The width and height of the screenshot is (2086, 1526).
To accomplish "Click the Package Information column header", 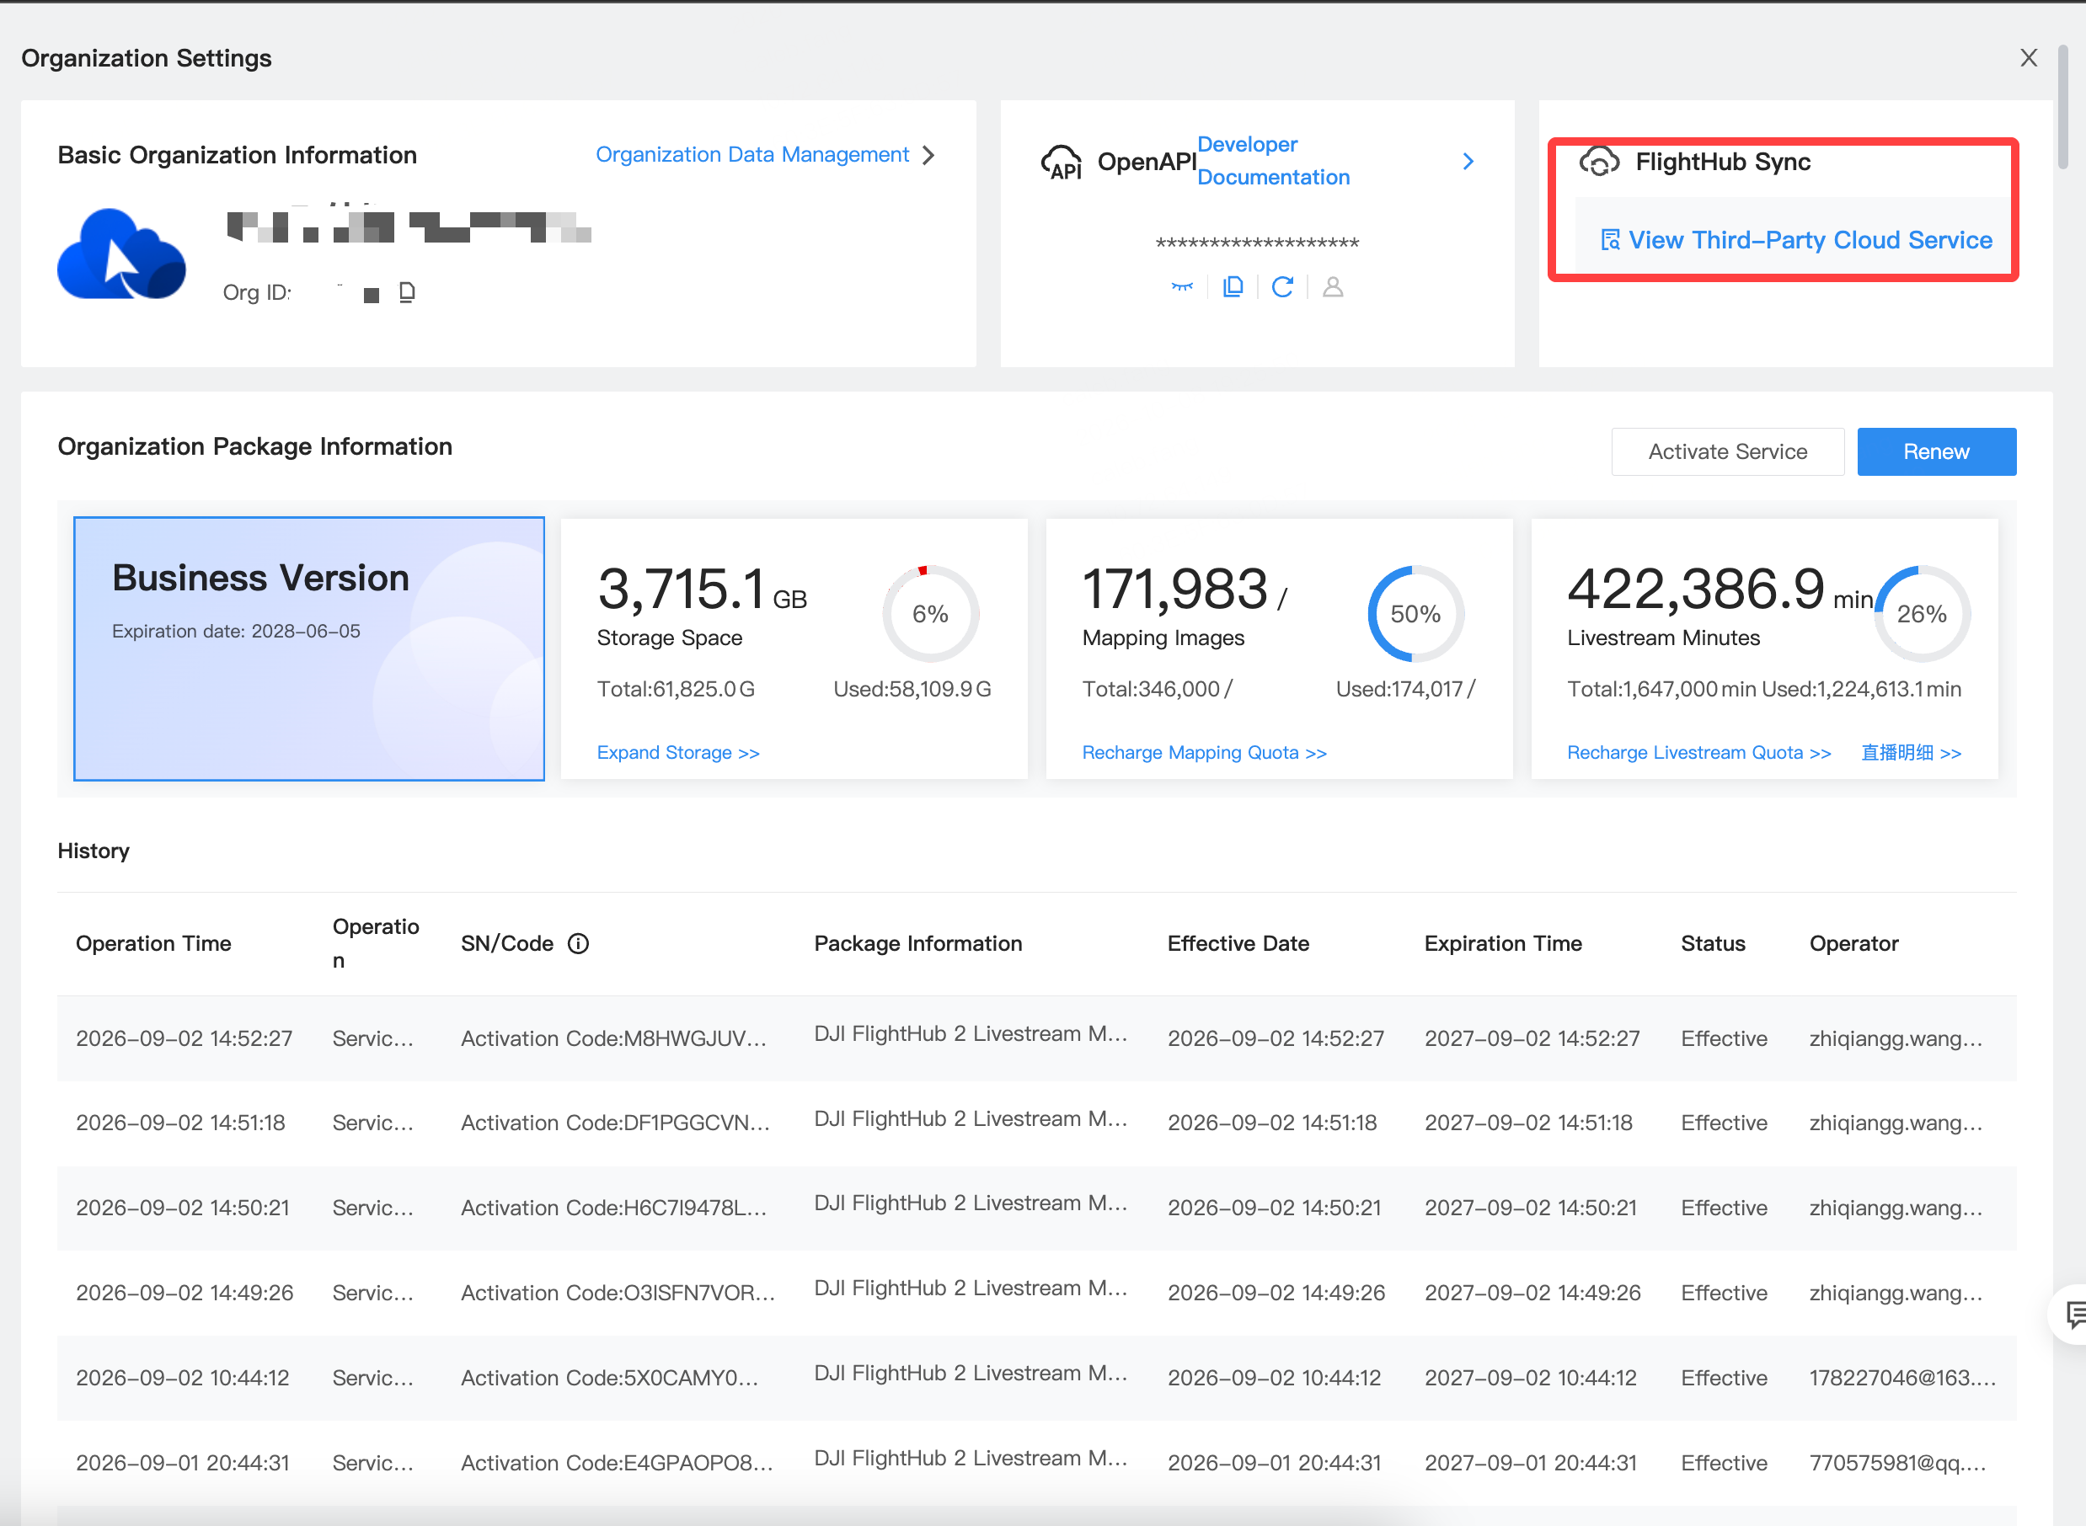I will (917, 943).
